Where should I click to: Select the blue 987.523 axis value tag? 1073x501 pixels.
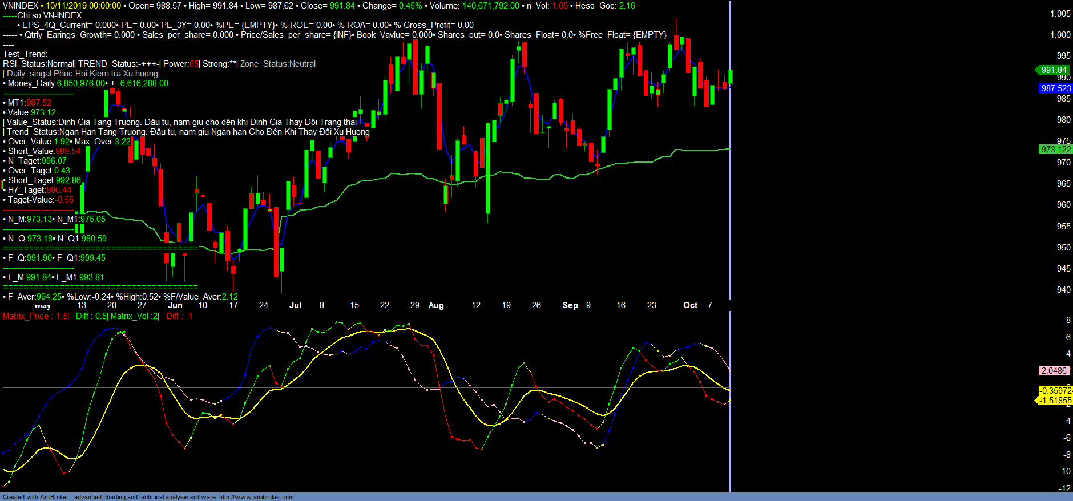coord(1055,88)
